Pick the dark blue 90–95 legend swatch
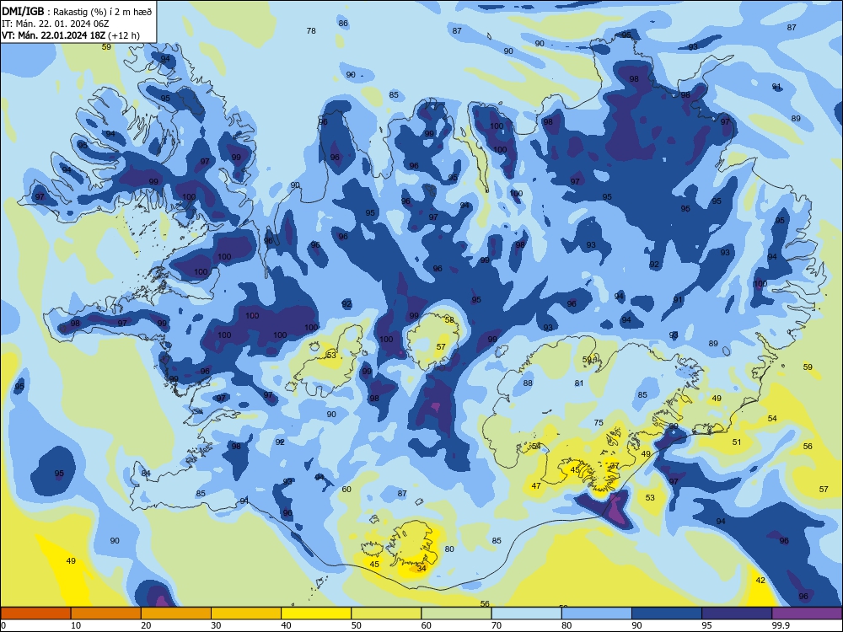 [667, 613]
